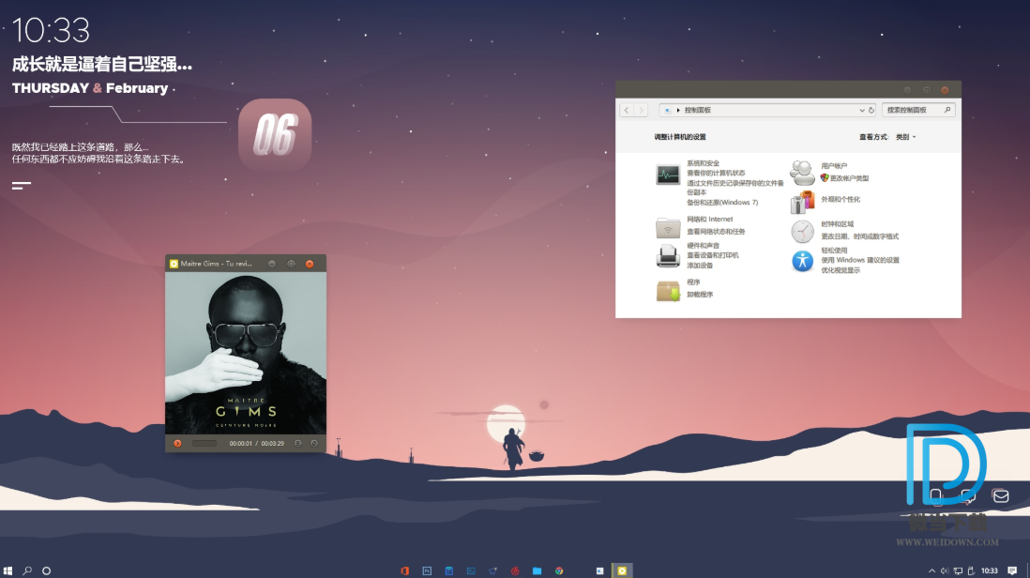Click the Maitre Gims album cover
This screenshot has height=578, width=1030.
click(x=246, y=354)
